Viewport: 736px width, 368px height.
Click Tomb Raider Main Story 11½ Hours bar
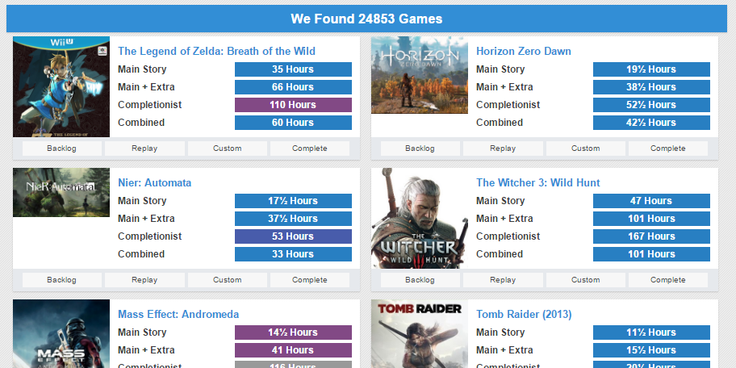pos(651,332)
